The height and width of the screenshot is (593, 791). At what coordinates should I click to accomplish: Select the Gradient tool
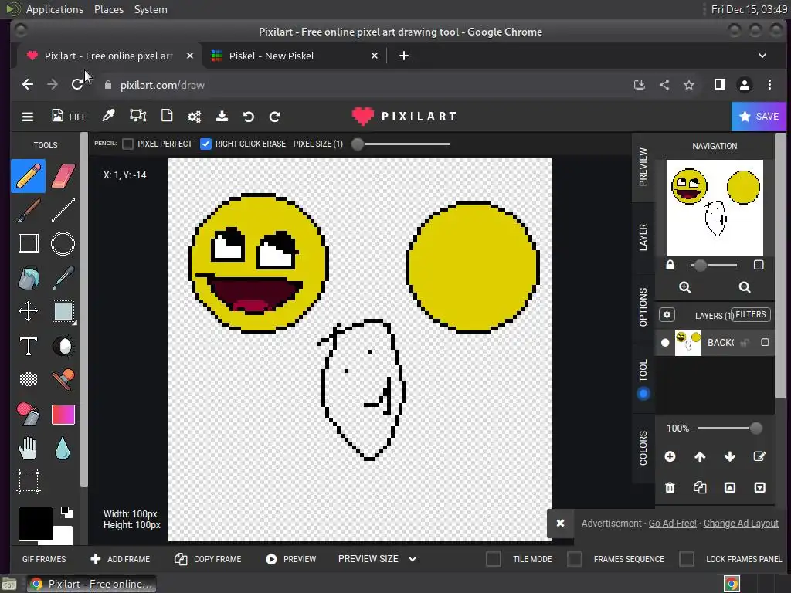pyautogui.click(x=63, y=414)
